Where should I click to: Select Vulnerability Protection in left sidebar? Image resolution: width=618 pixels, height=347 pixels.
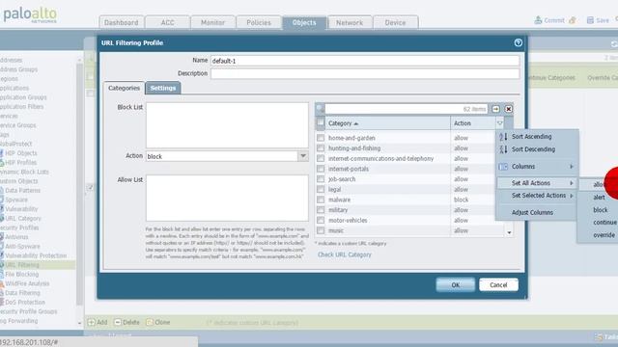(x=36, y=255)
